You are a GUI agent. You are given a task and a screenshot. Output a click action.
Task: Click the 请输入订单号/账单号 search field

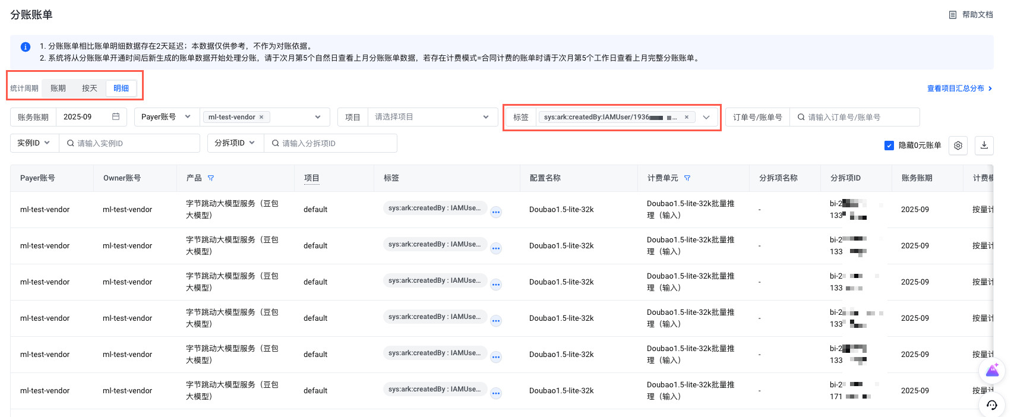tap(855, 117)
